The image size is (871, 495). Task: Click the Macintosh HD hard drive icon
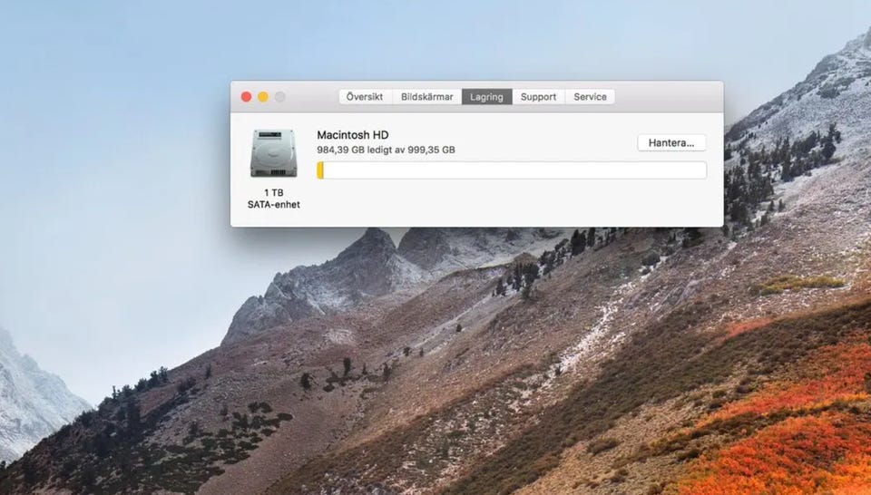(274, 153)
